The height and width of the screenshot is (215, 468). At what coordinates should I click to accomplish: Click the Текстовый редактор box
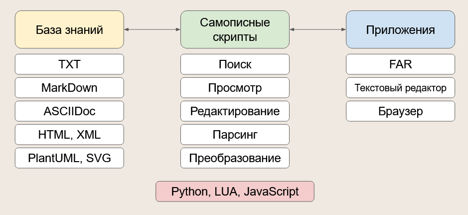point(400,88)
